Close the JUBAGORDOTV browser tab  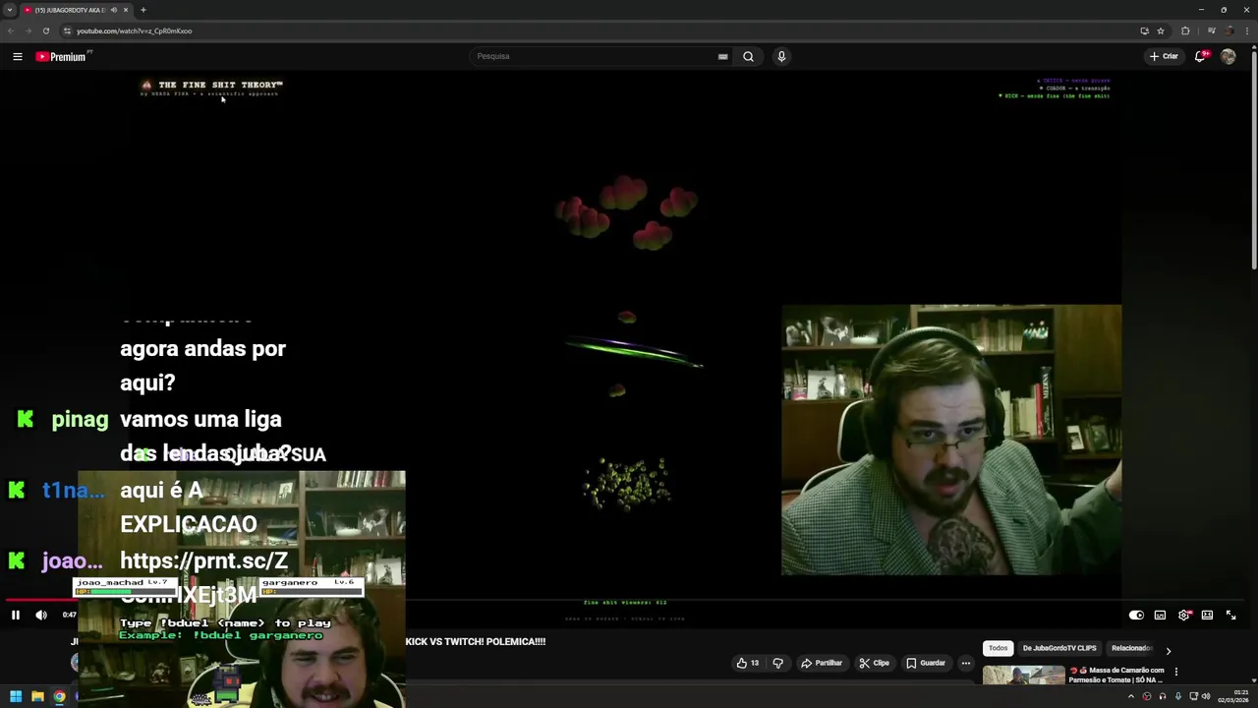tap(125, 10)
